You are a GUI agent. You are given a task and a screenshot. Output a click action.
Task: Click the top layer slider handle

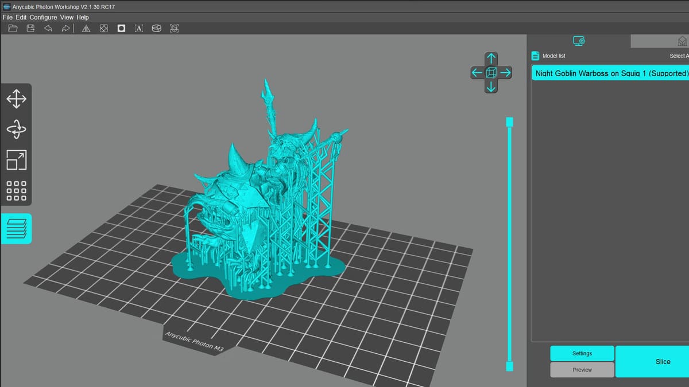[x=509, y=122]
